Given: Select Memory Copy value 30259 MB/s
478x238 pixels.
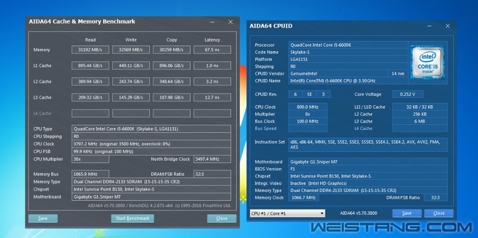Looking at the screenshot, I should coord(172,50).
